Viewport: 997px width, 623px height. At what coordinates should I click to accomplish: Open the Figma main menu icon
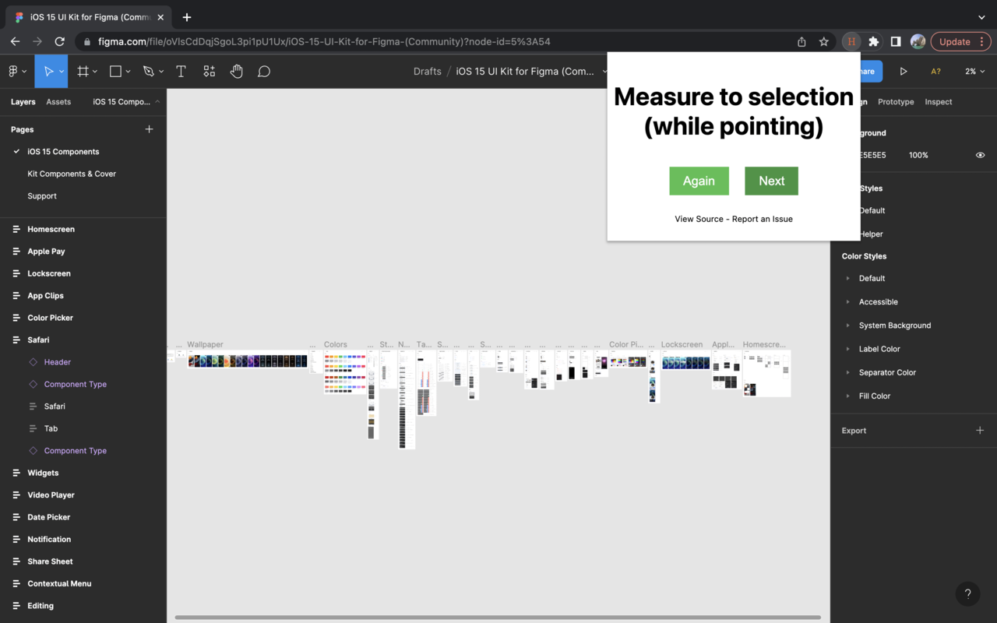point(13,71)
